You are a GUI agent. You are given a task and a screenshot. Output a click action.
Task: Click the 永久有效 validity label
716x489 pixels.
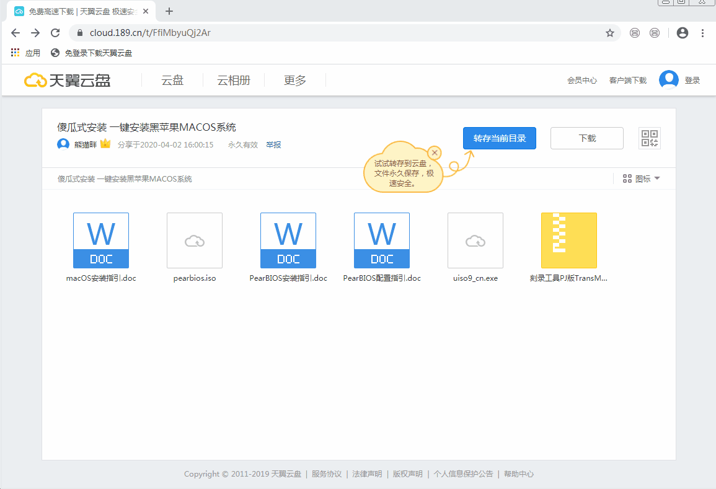(243, 145)
